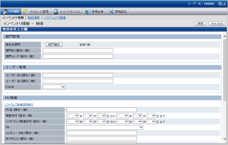
Task: Expand the OS selection dropdown
Action: [105, 127]
